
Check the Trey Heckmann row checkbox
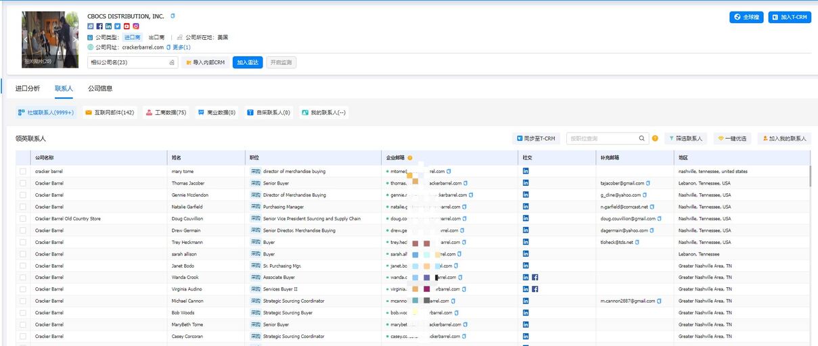23,242
